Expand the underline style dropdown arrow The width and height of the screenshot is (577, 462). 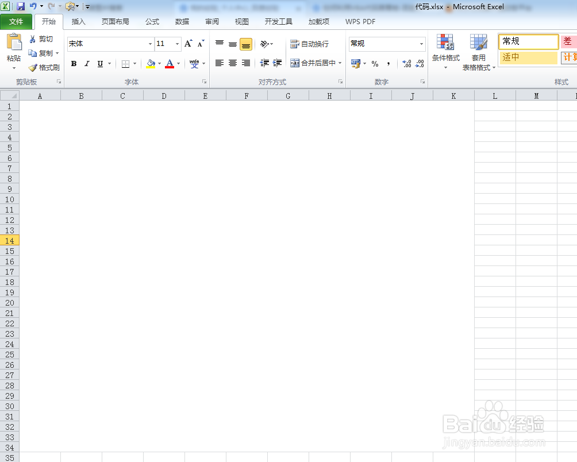tap(110, 64)
